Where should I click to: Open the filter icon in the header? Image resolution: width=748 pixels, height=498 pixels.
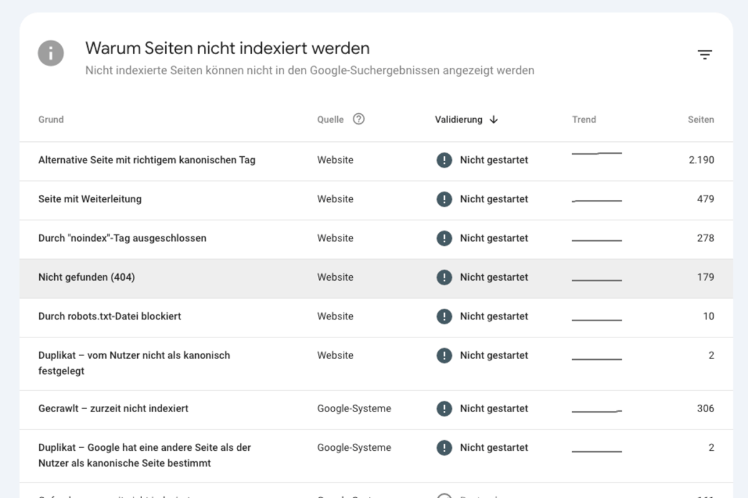pos(704,55)
